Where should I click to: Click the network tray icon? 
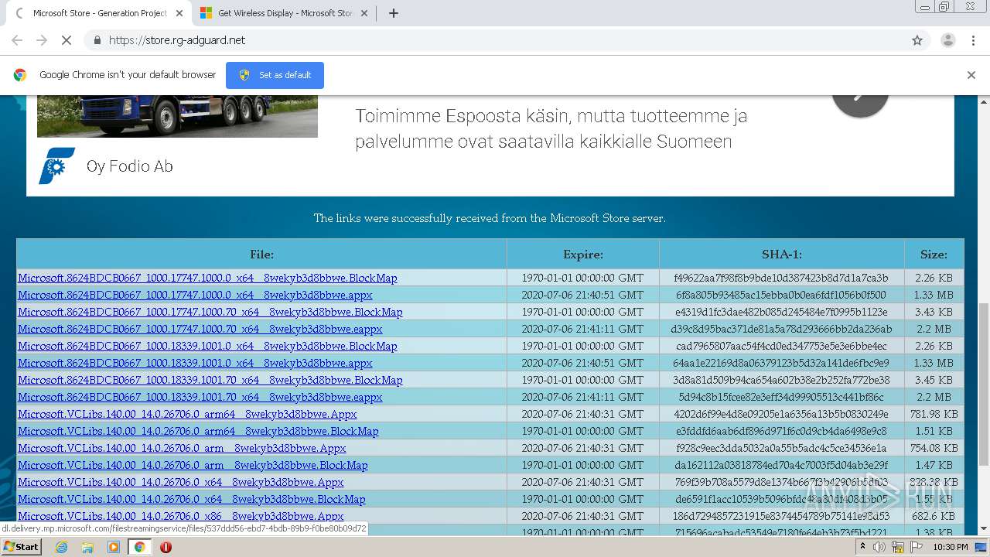pos(897,547)
